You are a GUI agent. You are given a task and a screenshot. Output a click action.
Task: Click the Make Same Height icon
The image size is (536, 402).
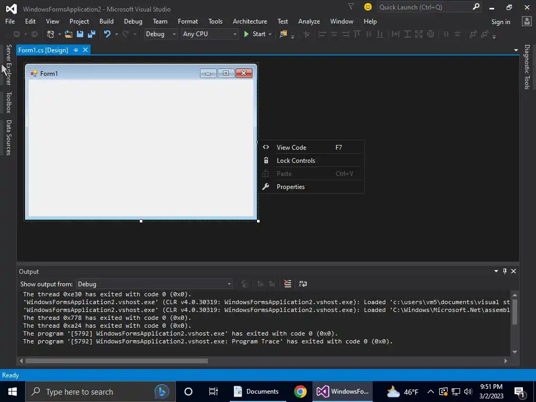coord(407,34)
